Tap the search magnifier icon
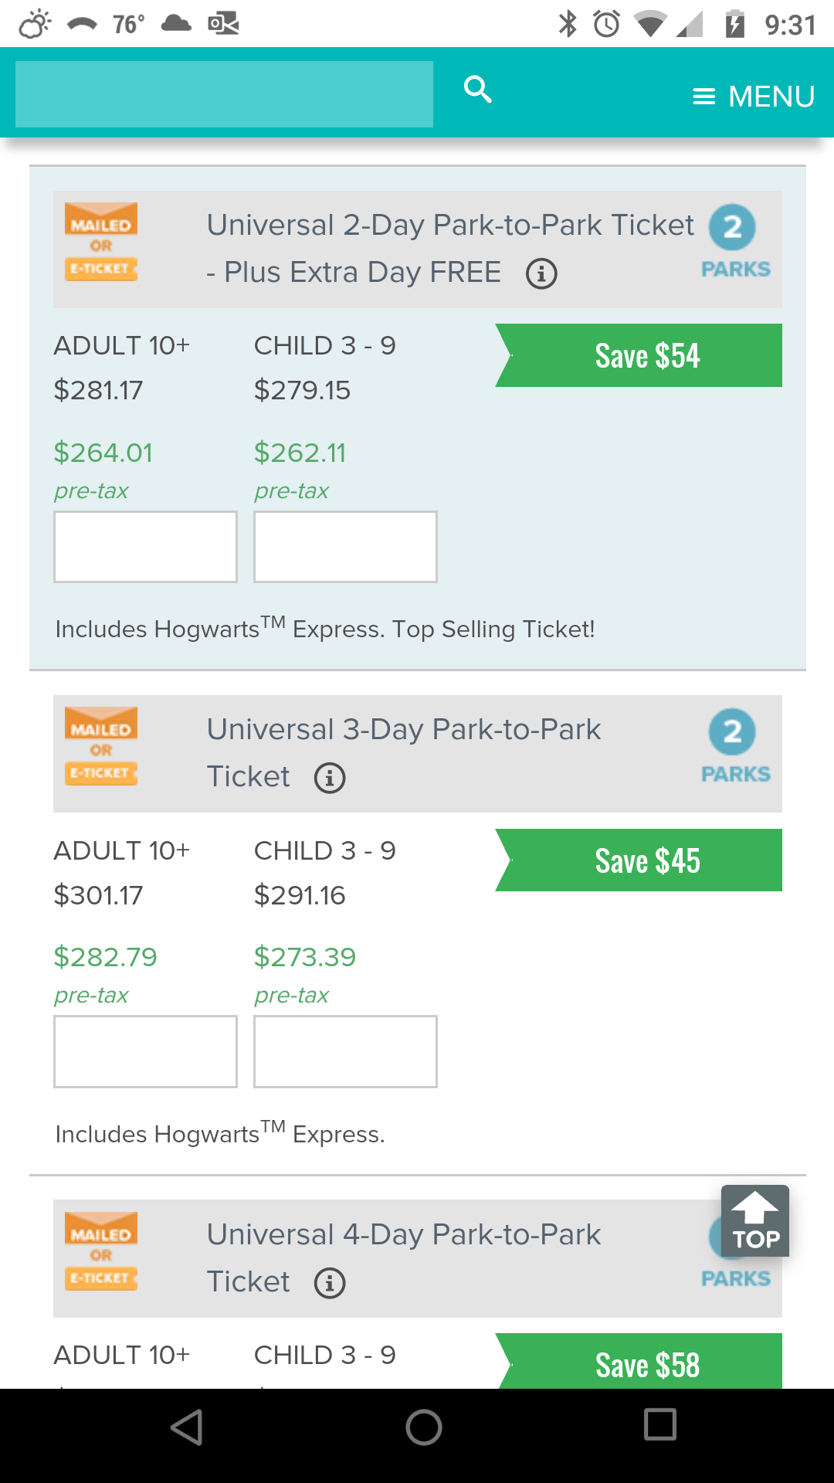The width and height of the screenshot is (834, 1483). 478,90
